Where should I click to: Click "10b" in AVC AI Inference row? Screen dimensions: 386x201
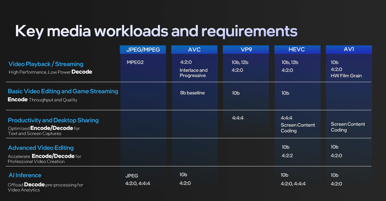click(183, 174)
